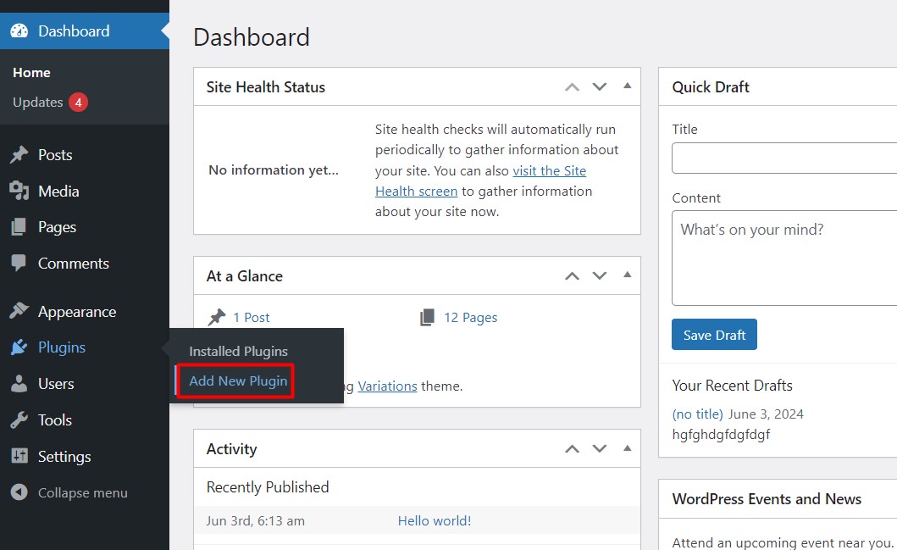Image resolution: width=897 pixels, height=550 pixels.
Task: Click the hgfghdgfdgfdgf draft excerpt
Action: (721, 435)
